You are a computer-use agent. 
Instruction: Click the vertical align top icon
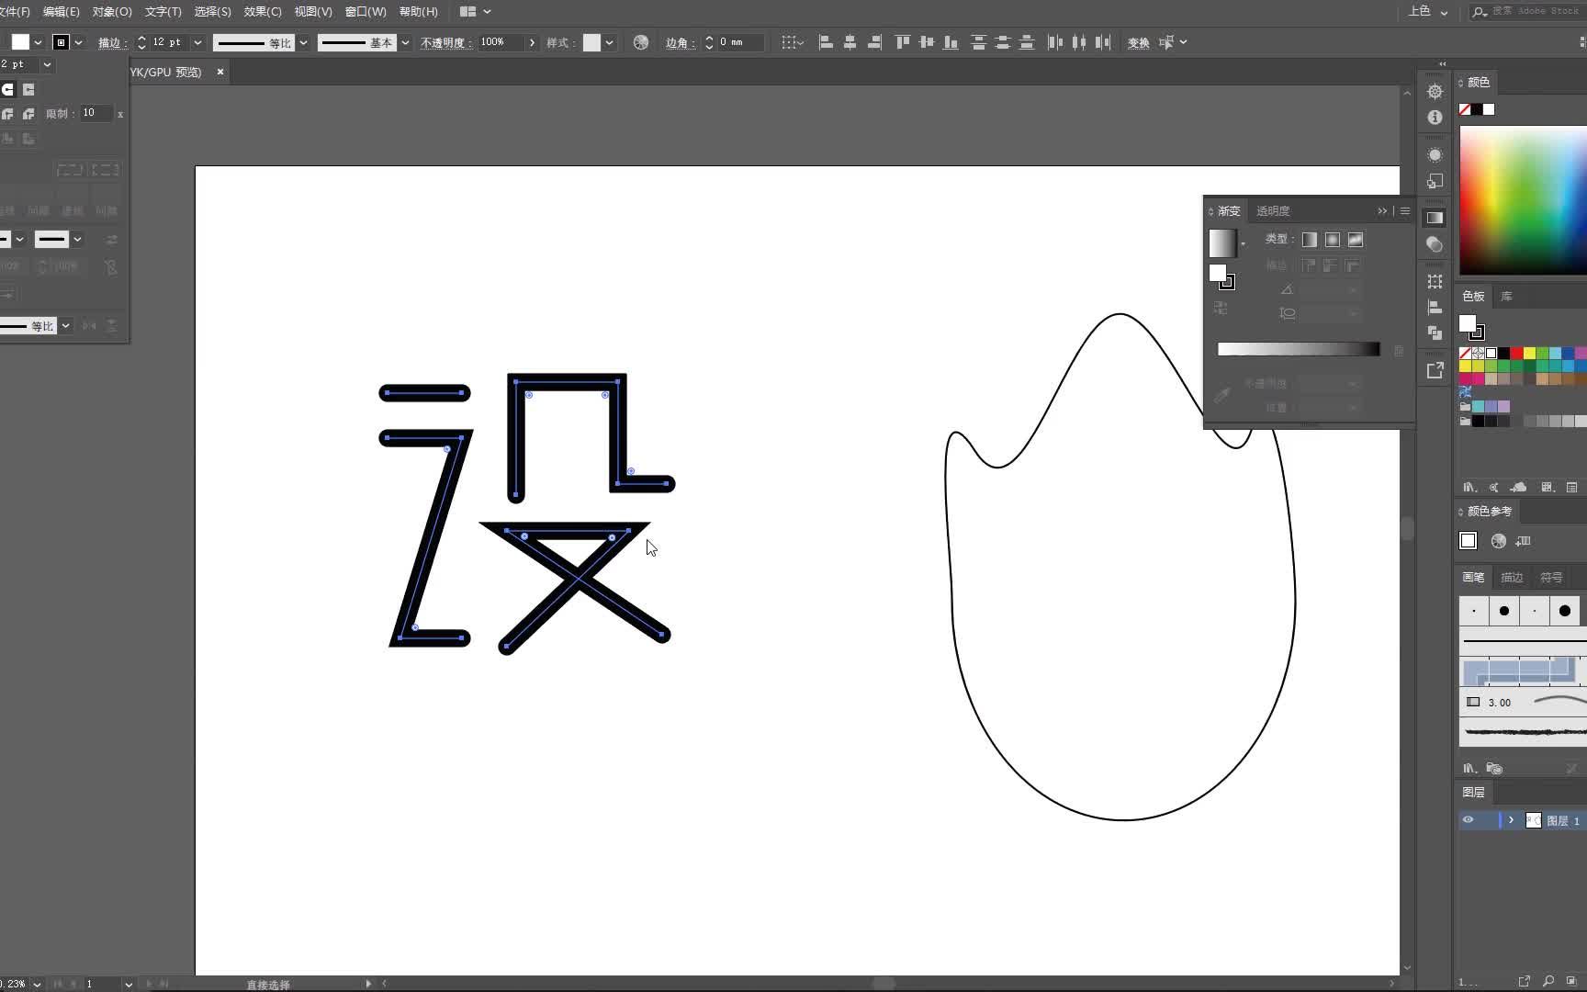(x=903, y=42)
